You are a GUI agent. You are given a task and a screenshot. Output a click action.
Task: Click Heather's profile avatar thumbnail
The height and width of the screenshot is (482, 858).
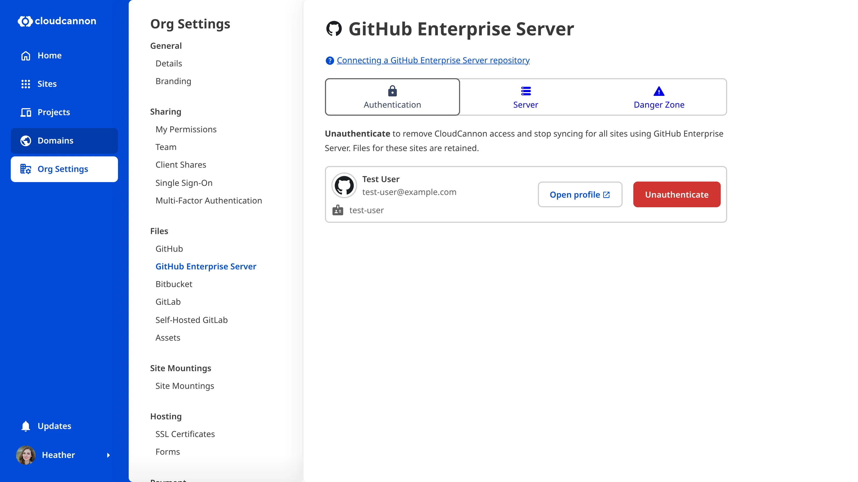pyautogui.click(x=26, y=455)
